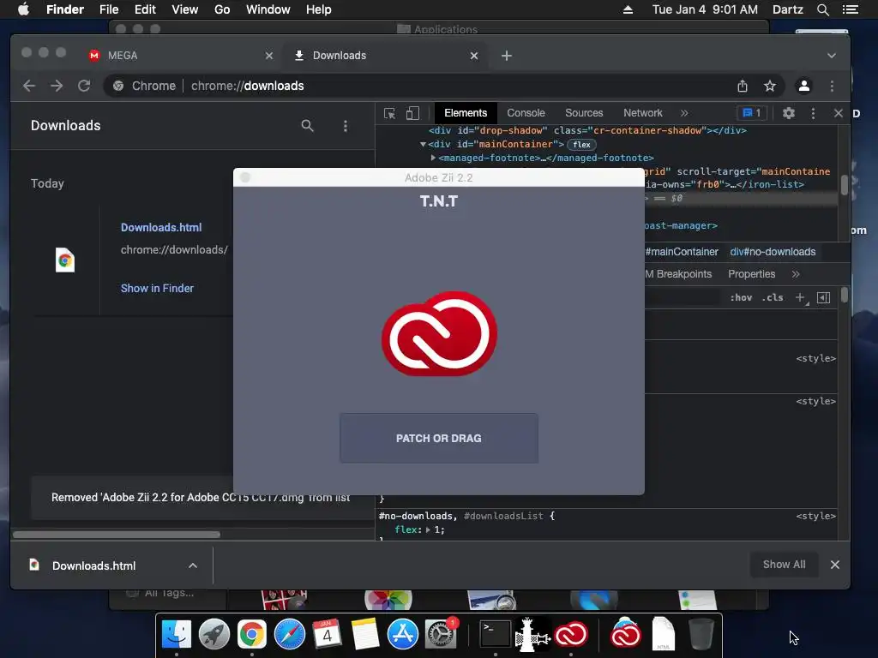Open the DevTools customize three-dot menu
The width and height of the screenshot is (878, 658).
pyautogui.click(x=813, y=113)
